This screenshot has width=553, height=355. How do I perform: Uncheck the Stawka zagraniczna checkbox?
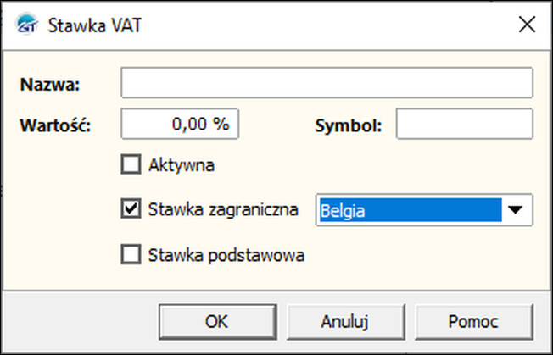tap(131, 208)
